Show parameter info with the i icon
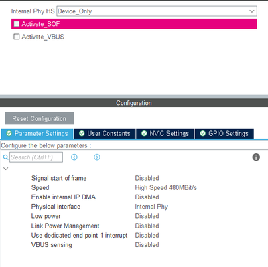268x267 pixels. (x=256, y=157)
